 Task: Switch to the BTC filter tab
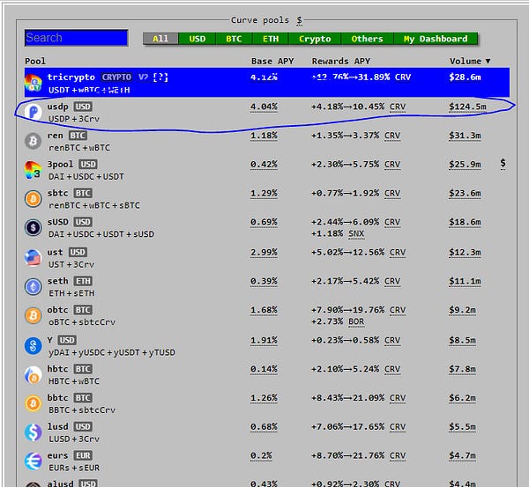234,39
